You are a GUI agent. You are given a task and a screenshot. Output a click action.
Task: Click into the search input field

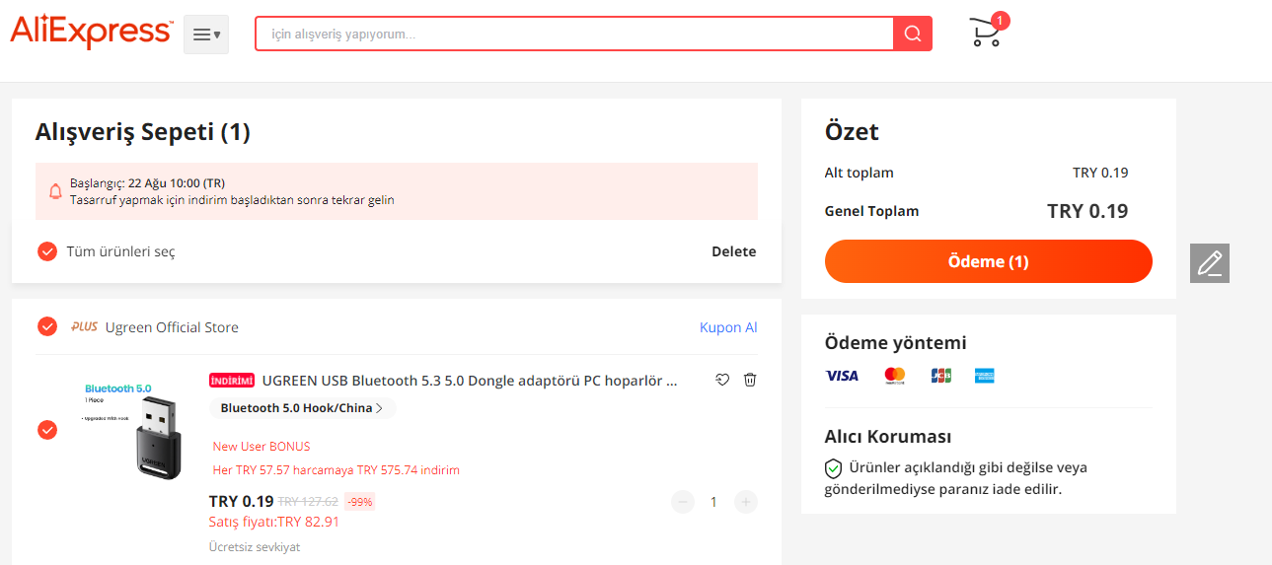coord(574,34)
